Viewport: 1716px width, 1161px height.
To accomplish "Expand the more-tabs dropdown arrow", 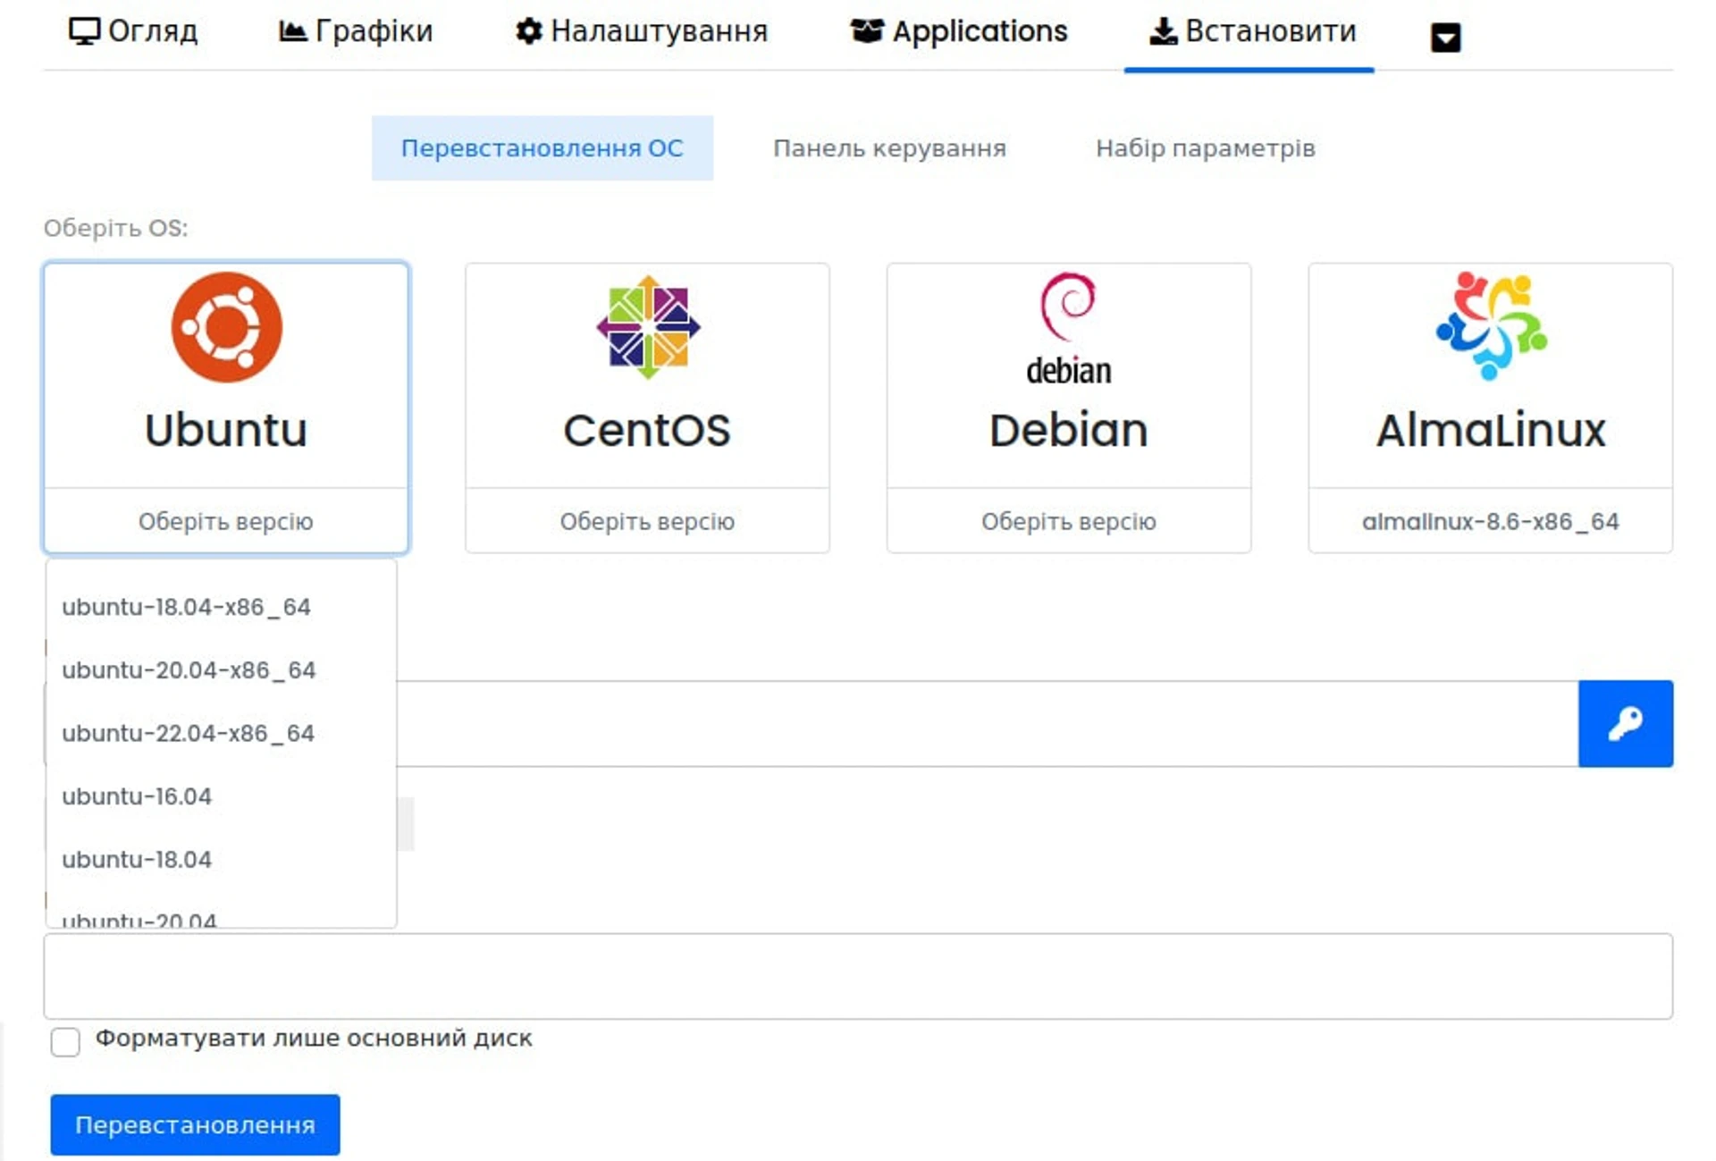I will click(x=1445, y=38).
